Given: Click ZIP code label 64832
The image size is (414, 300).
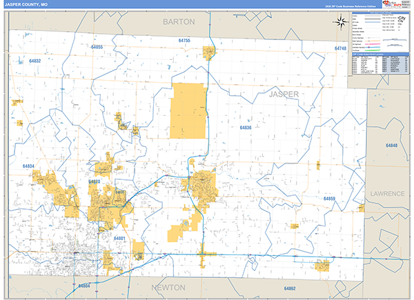Looking at the screenshot, I should 35,61.
